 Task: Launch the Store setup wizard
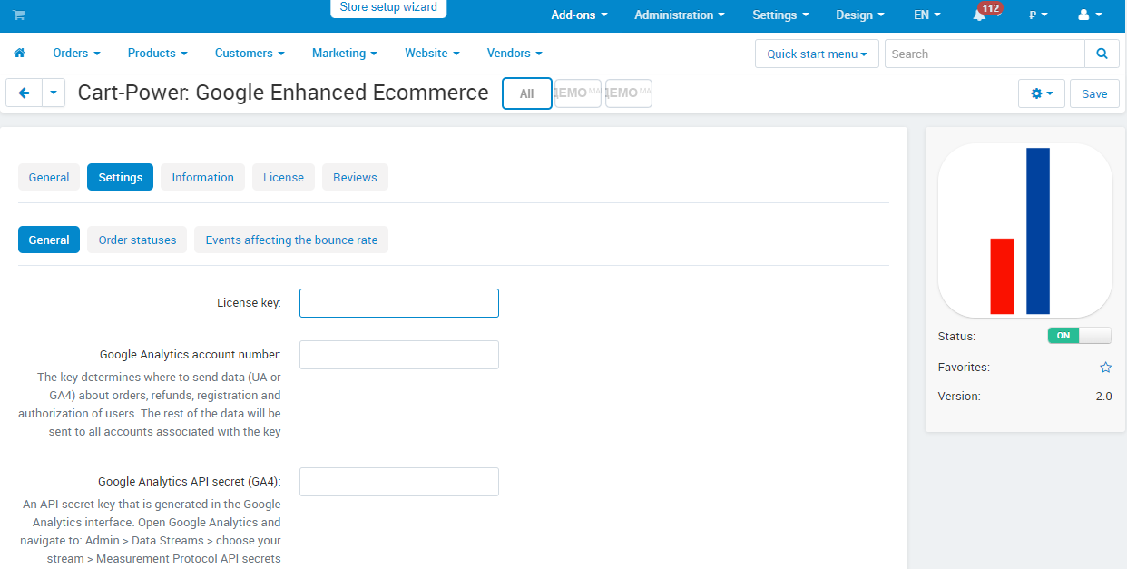[388, 7]
